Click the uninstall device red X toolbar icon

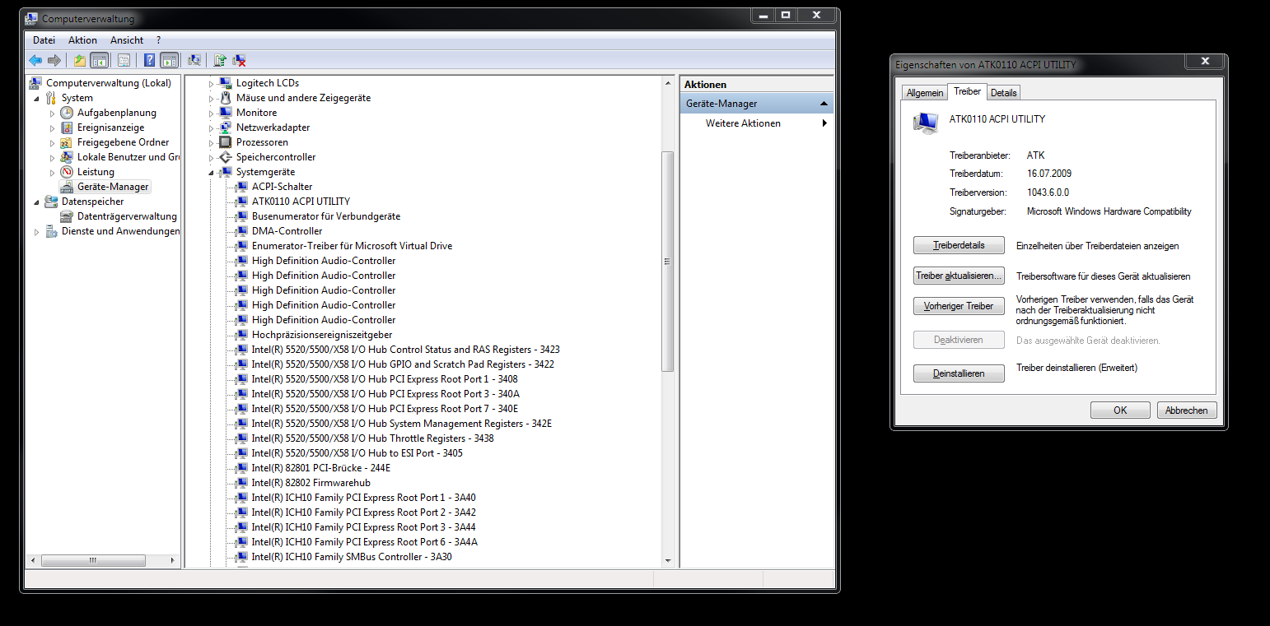pyautogui.click(x=240, y=60)
